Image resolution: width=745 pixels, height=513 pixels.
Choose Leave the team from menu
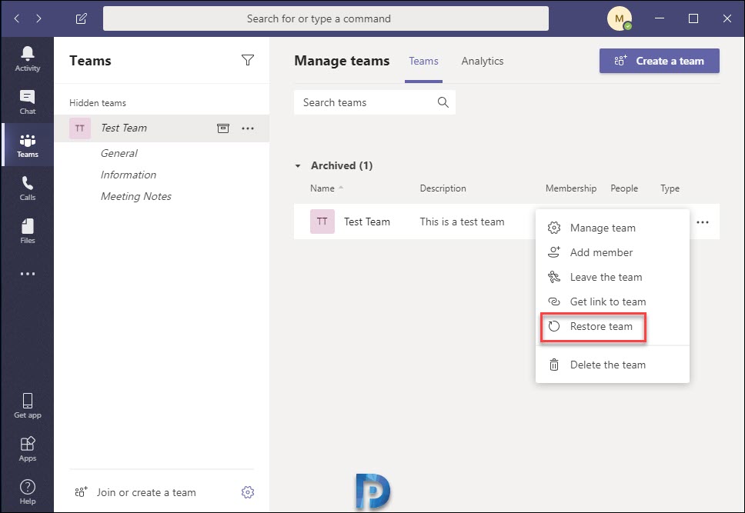click(x=613, y=278)
